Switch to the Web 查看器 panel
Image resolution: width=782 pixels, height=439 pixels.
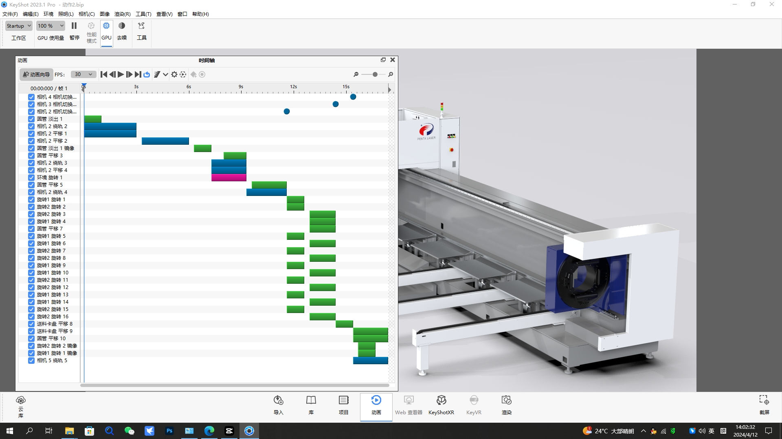[409, 405]
